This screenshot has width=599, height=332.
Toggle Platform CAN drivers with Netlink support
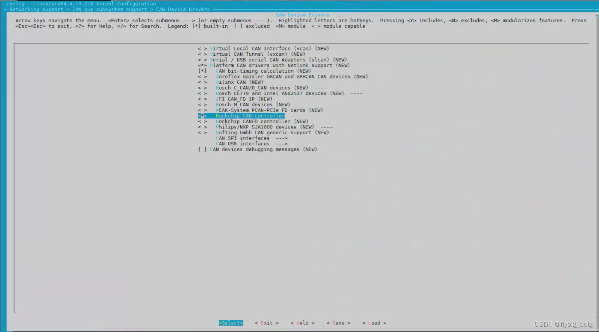280,65
